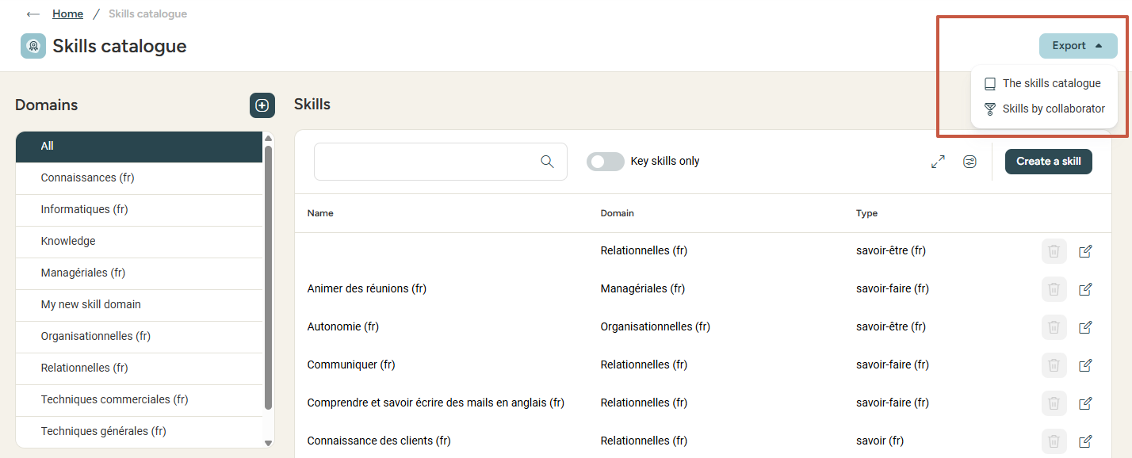Expand the skills table to fullscreen

point(938,162)
